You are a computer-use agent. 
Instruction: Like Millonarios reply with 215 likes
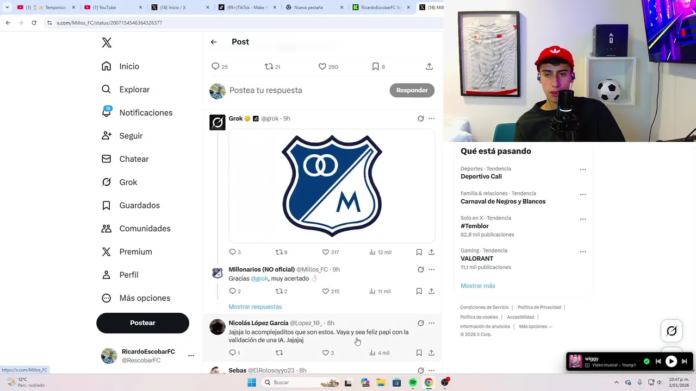click(x=325, y=291)
